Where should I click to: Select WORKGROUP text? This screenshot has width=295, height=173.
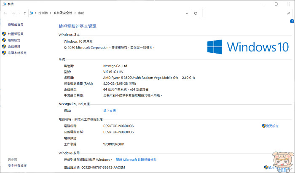pyautogui.click(x=114, y=144)
